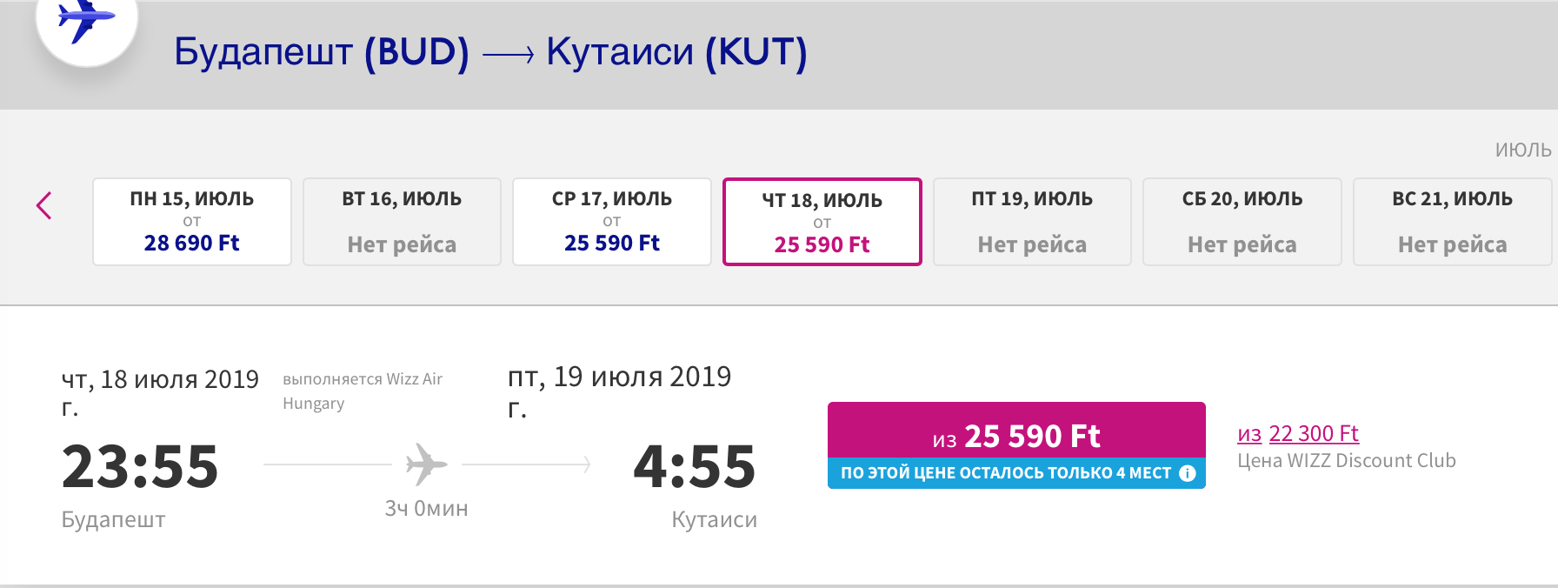Select the highlighted ЧТ 18, ИЮЛЬ tab

(x=822, y=222)
